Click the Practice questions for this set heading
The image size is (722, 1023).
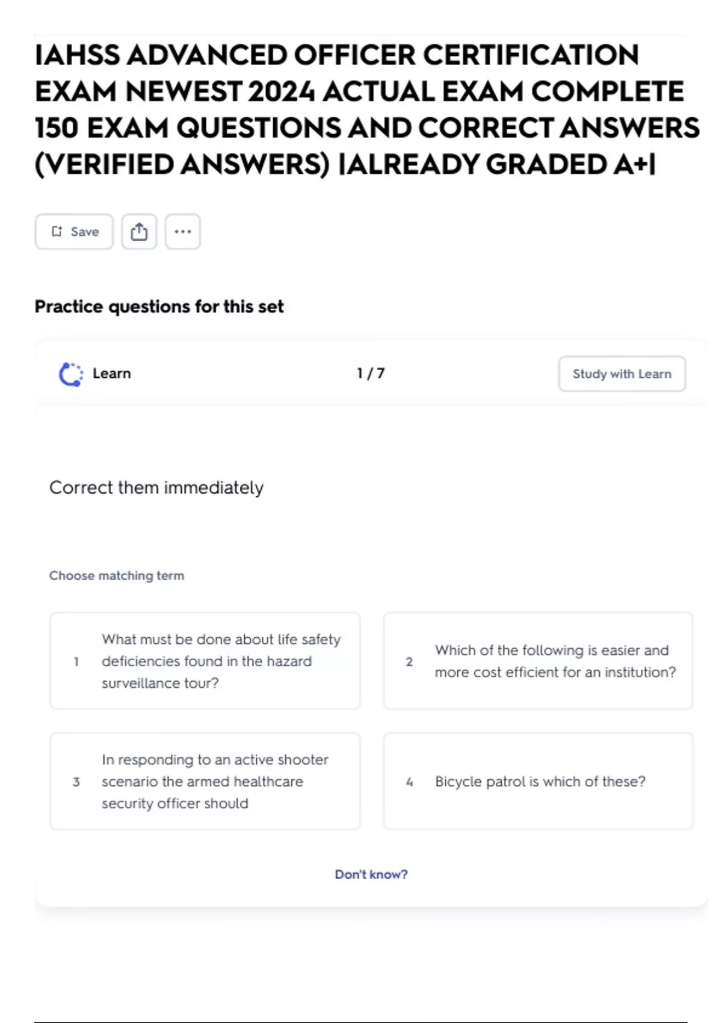tap(159, 307)
